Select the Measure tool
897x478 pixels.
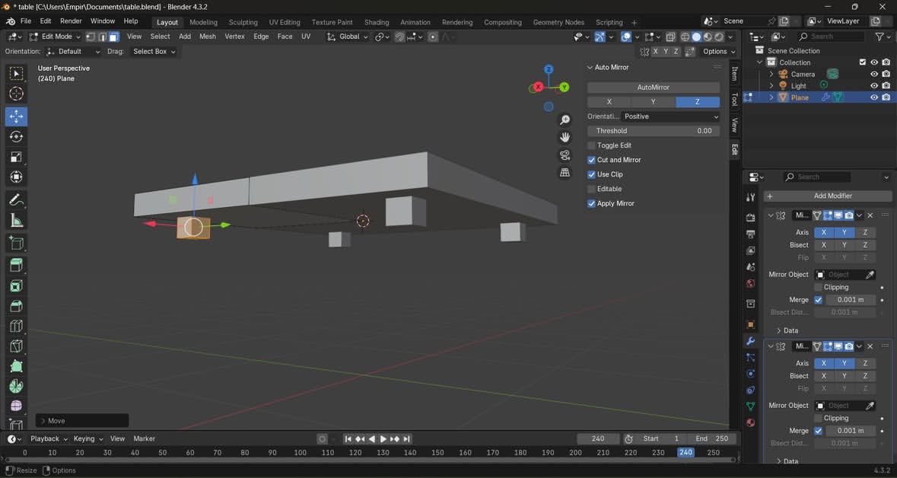pos(16,221)
